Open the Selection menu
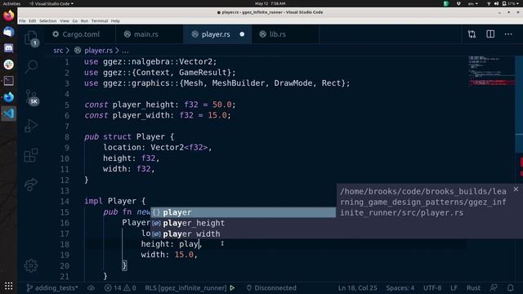The image size is (523, 294). coord(47,21)
